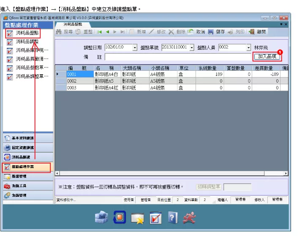This screenshot has width=302, height=236.
Task: Open 消耗品盤點 in the left sidebar
Action: point(27,33)
